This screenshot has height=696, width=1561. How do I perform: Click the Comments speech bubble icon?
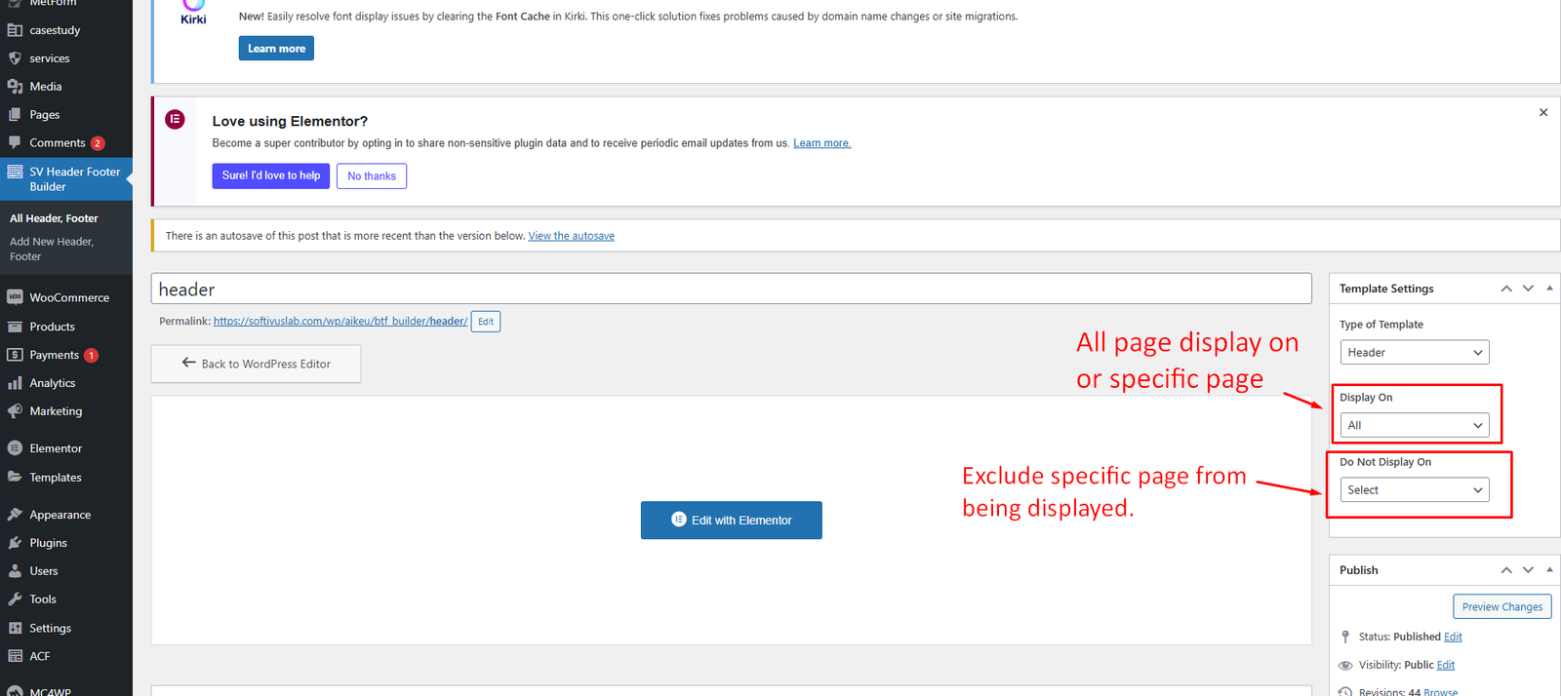(15, 142)
